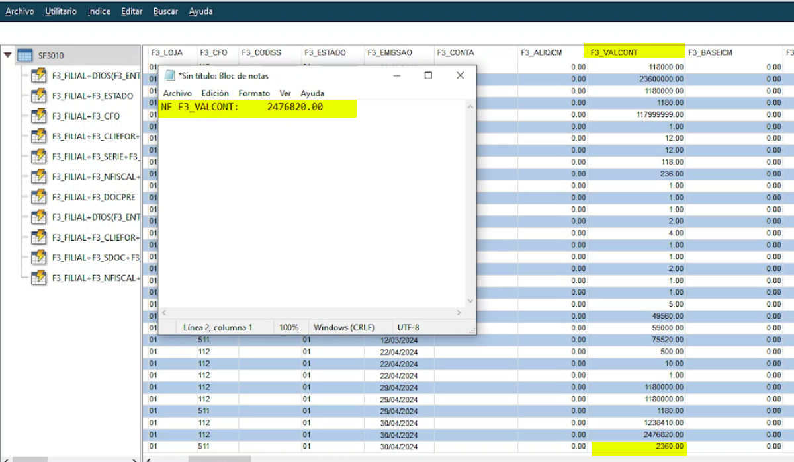The image size is (794, 462).
Task: Select the 1238410.00 value cell
Action: (636, 423)
